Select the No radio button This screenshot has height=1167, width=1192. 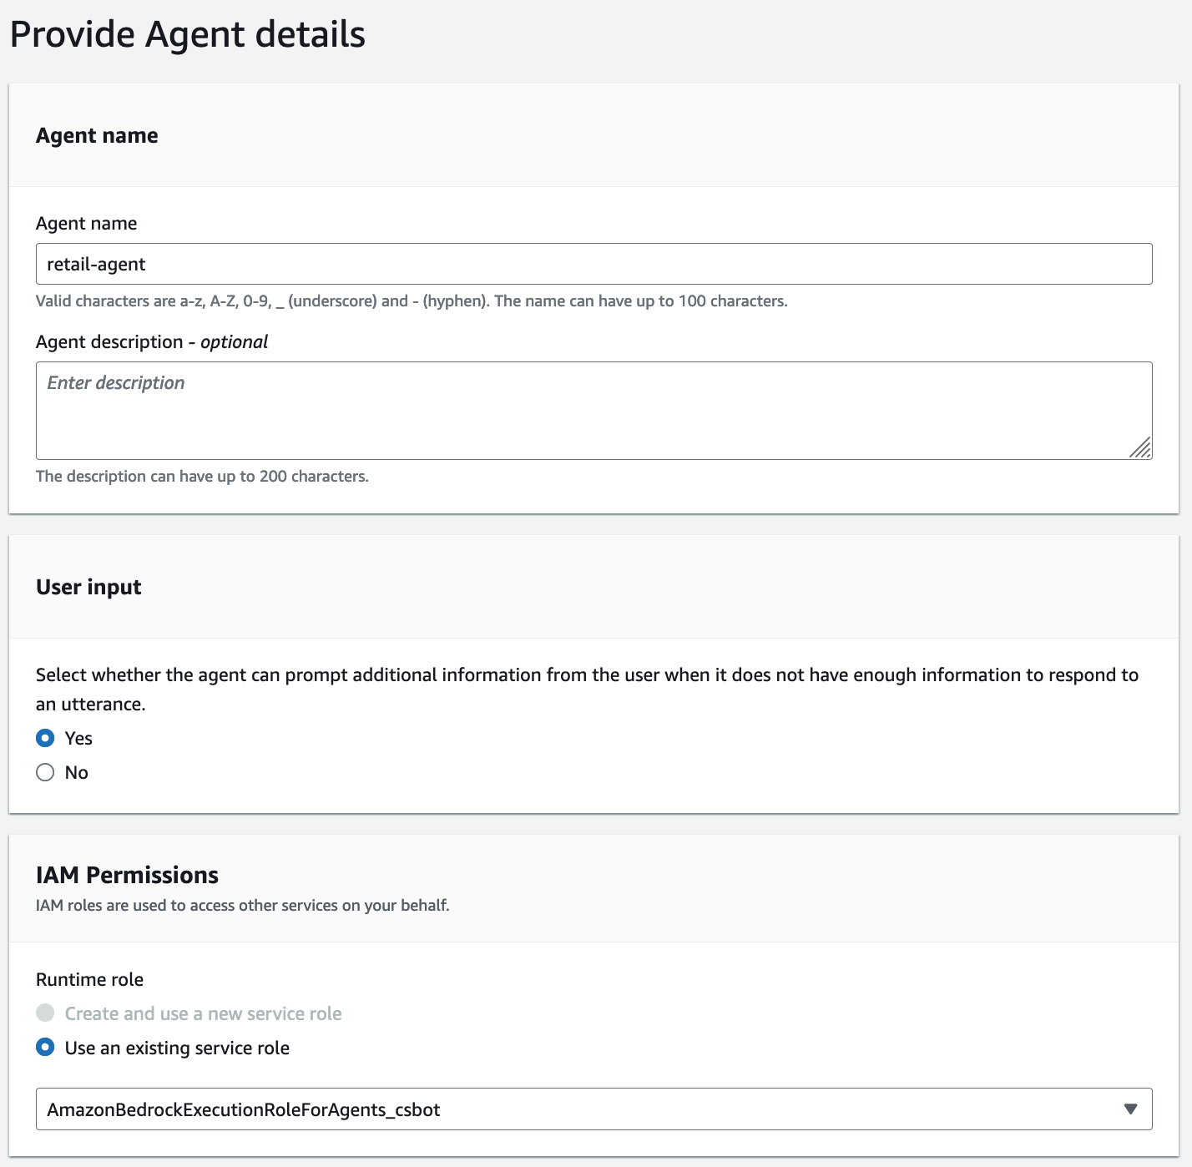pos(45,772)
